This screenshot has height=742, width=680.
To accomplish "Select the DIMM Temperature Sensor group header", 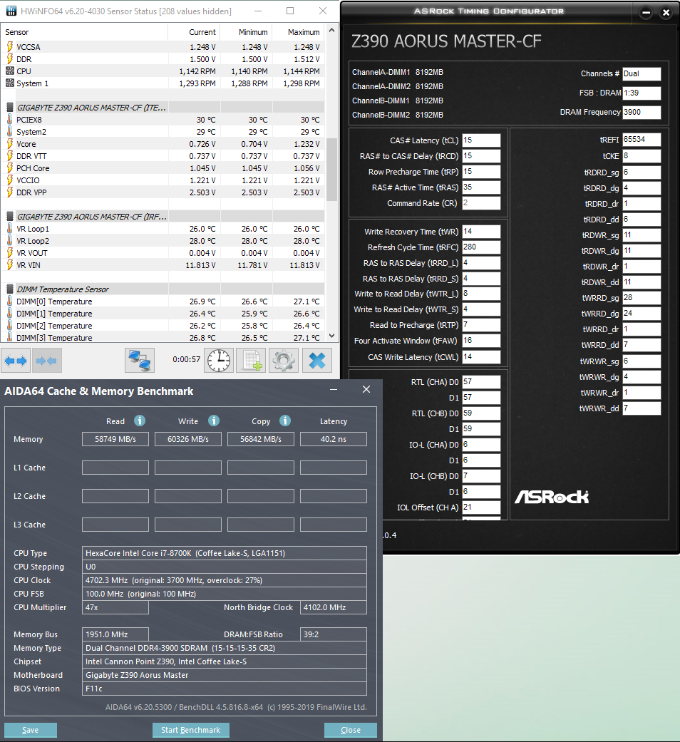I will [x=163, y=289].
